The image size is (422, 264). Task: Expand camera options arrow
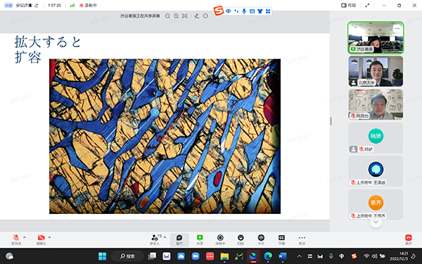click(x=49, y=237)
